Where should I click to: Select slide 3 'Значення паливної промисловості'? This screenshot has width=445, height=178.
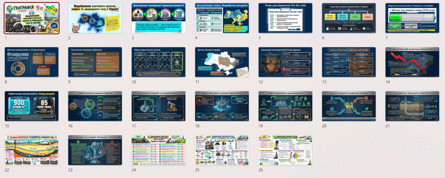point(159,18)
